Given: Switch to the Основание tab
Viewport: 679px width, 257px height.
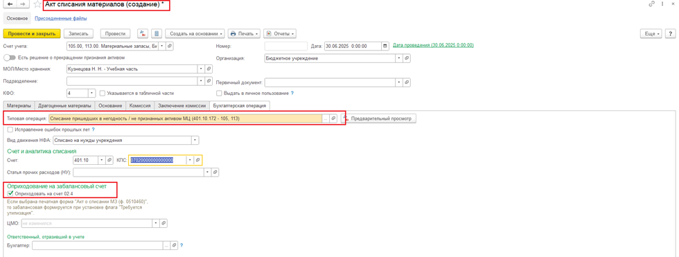Looking at the screenshot, I should [x=110, y=105].
